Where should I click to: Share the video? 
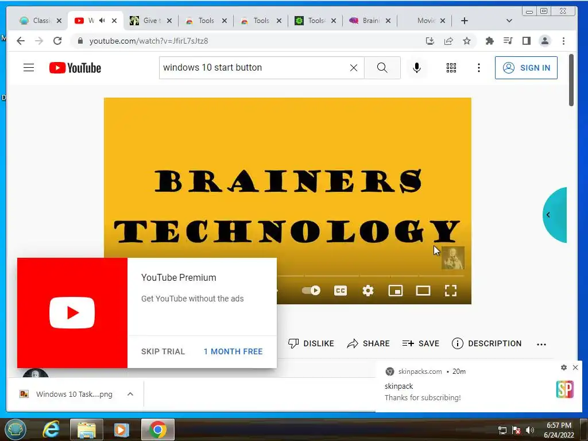point(368,343)
